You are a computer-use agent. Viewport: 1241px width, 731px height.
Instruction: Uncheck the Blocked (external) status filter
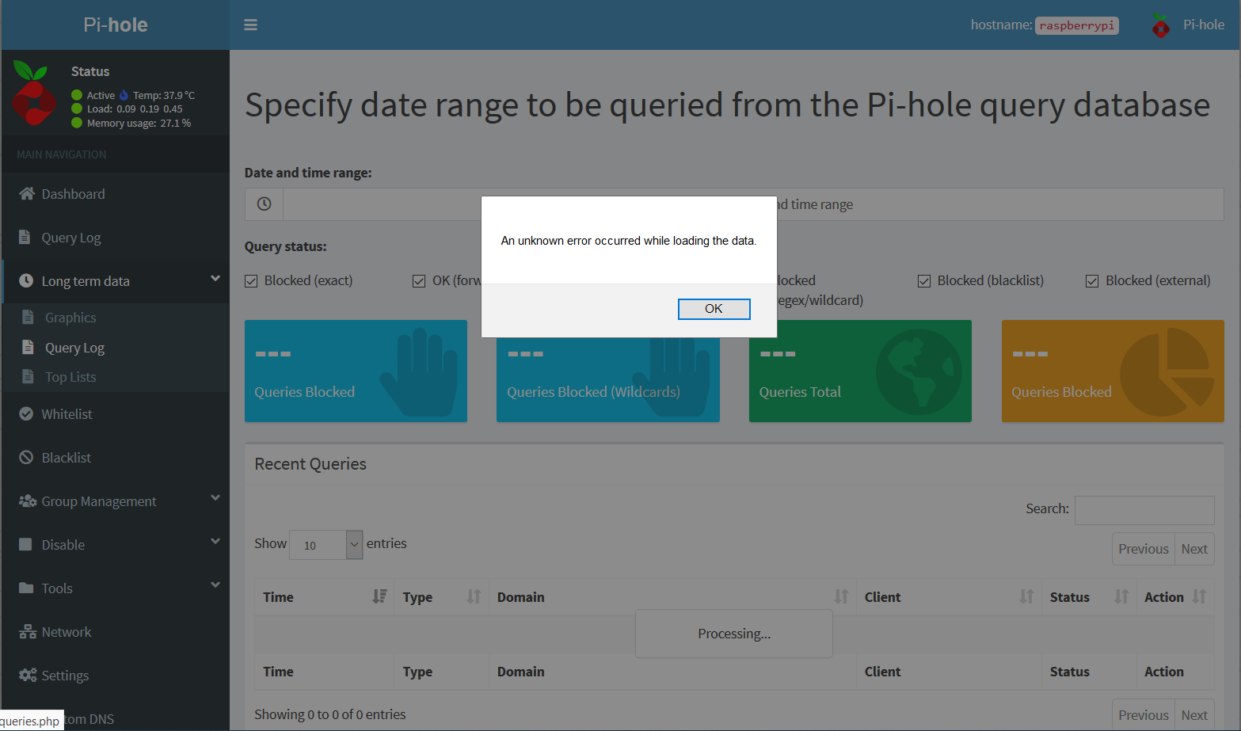coord(1092,280)
